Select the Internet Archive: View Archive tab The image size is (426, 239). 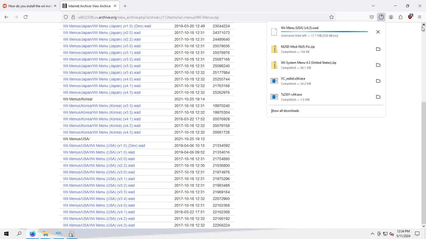[x=89, y=6]
